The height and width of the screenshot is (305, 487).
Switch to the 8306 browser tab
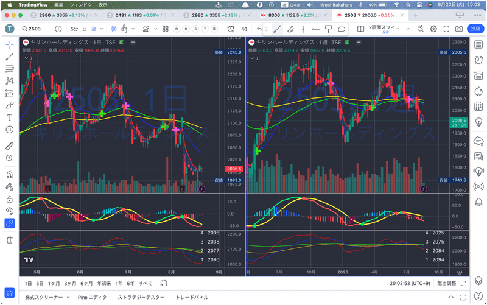(x=293, y=15)
